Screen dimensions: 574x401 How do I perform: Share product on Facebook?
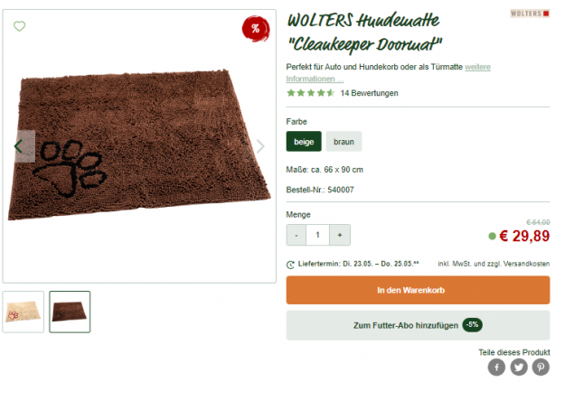coord(496,367)
